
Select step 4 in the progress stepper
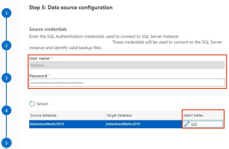(x=6, y=110)
